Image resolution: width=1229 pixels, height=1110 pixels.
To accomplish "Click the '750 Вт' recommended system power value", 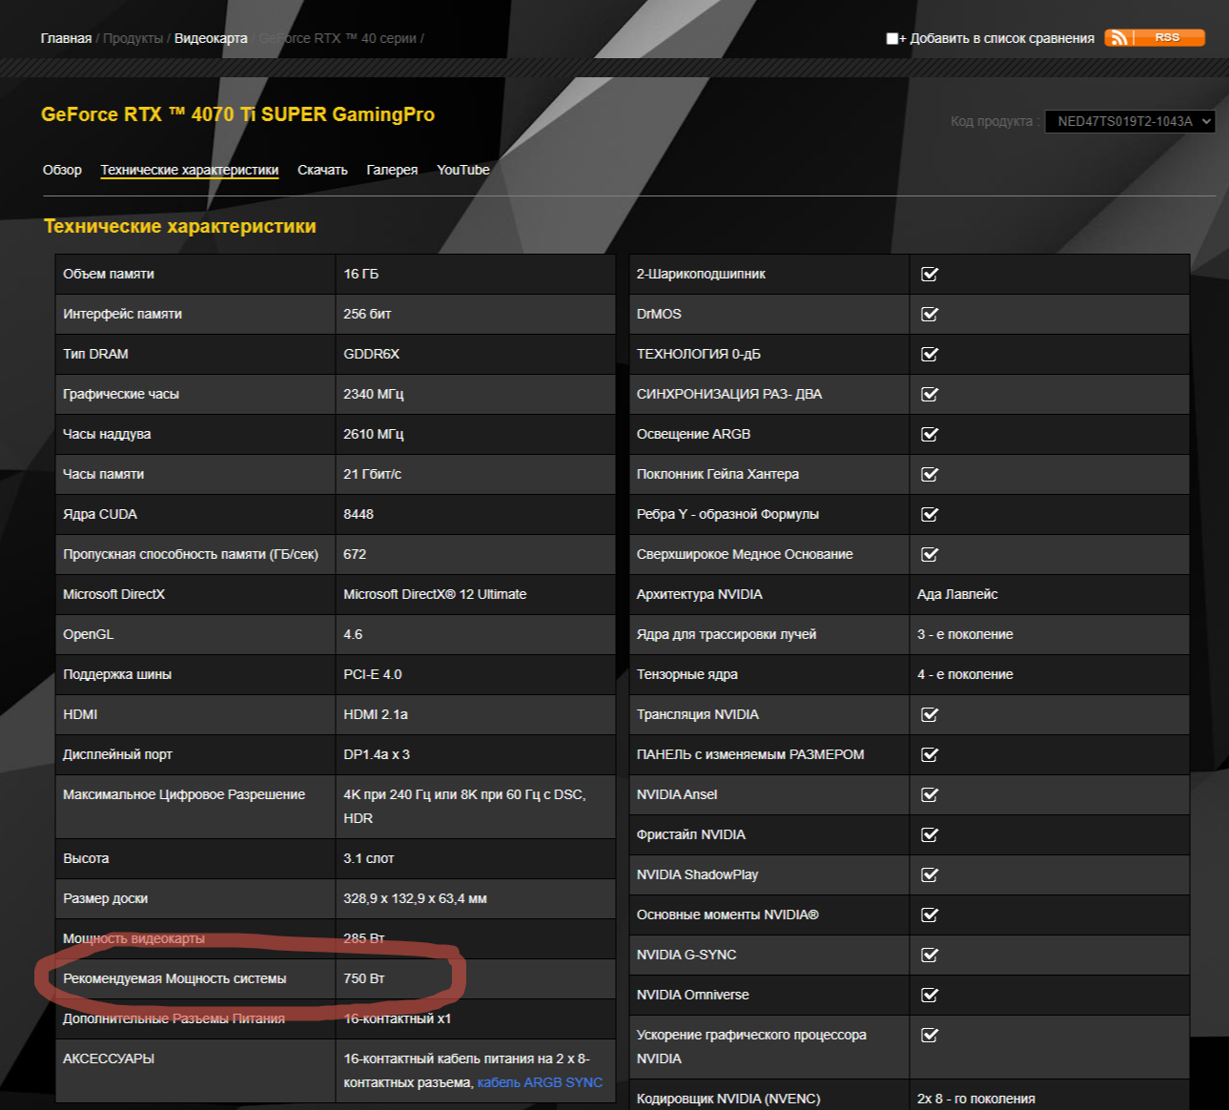I will pyautogui.click(x=364, y=978).
